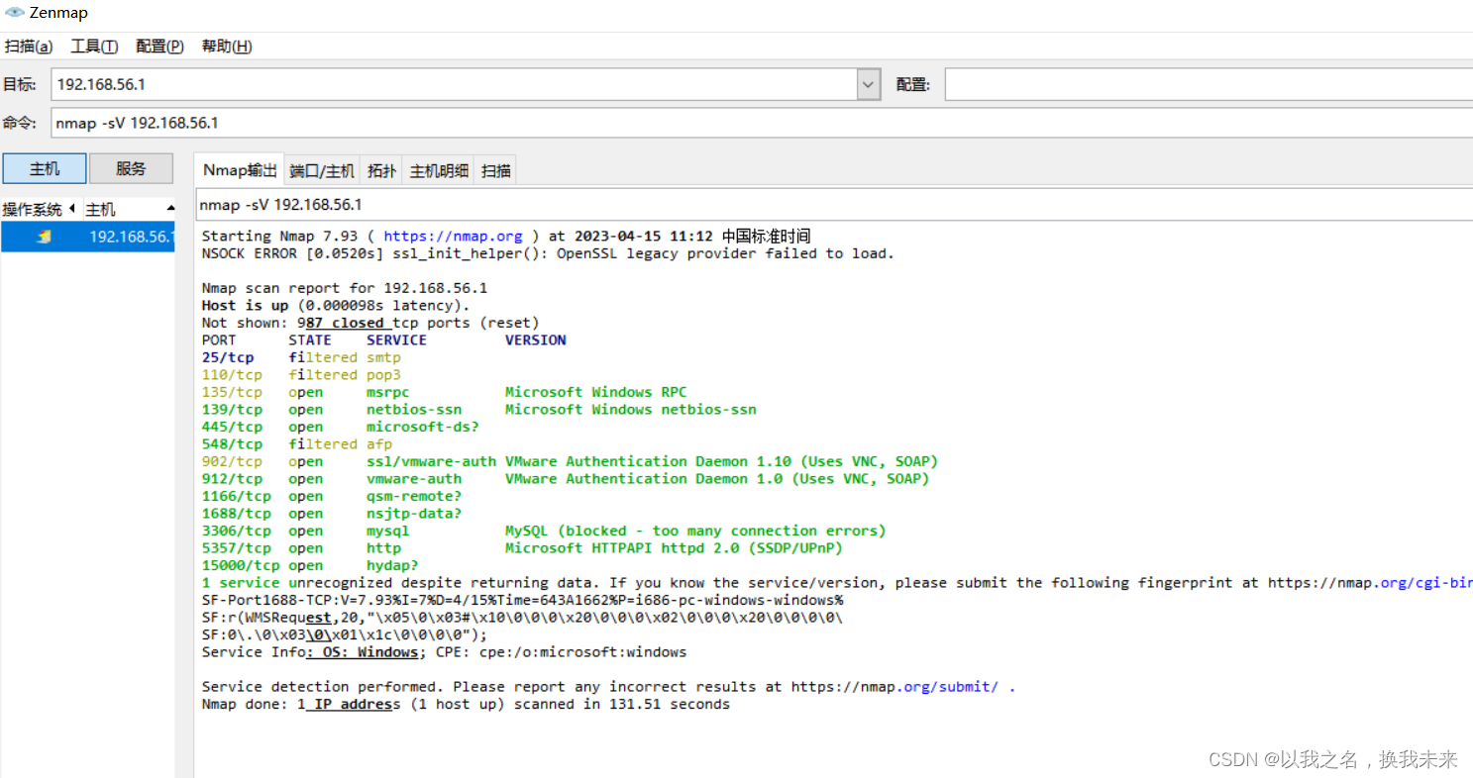This screenshot has width=1473, height=778.
Task: Open the 扫描(a) menu
Action: coord(29,47)
